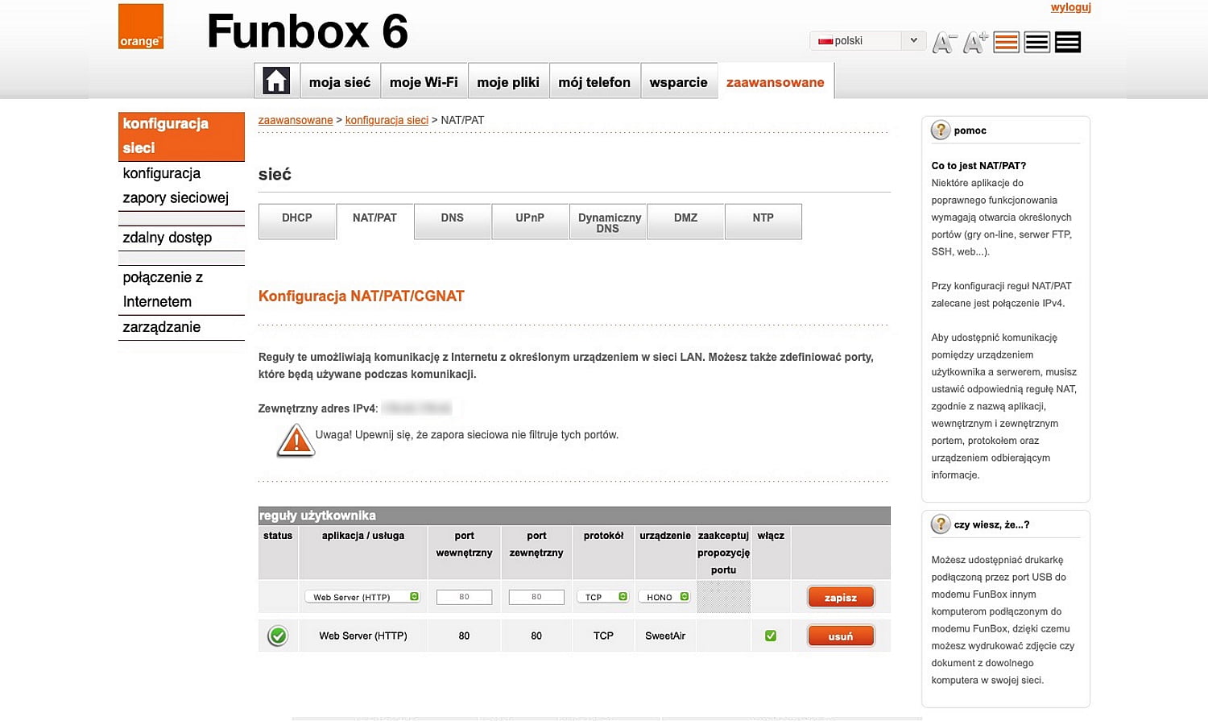Click the wyloguj link
The width and height of the screenshot is (1208, 725).
(1070, 7)
